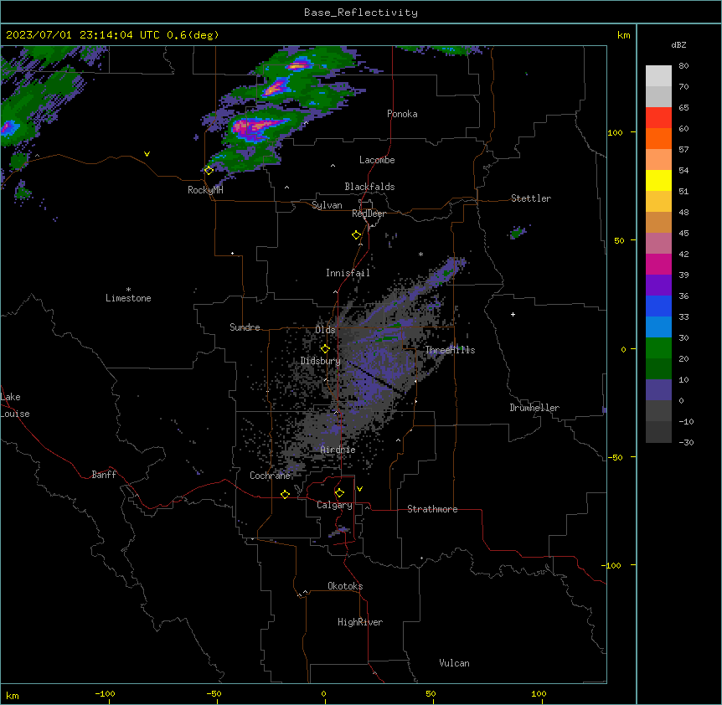Click the yellow diamond marker beside RockyMH

click(x=209, y=171)
